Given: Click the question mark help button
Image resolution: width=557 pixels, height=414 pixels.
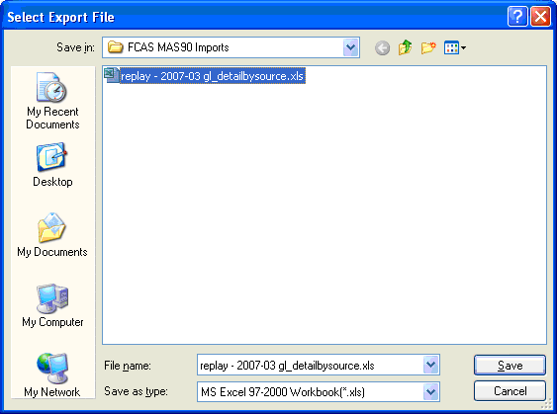Looking at the screenshot, I should [x=517, y=17].
